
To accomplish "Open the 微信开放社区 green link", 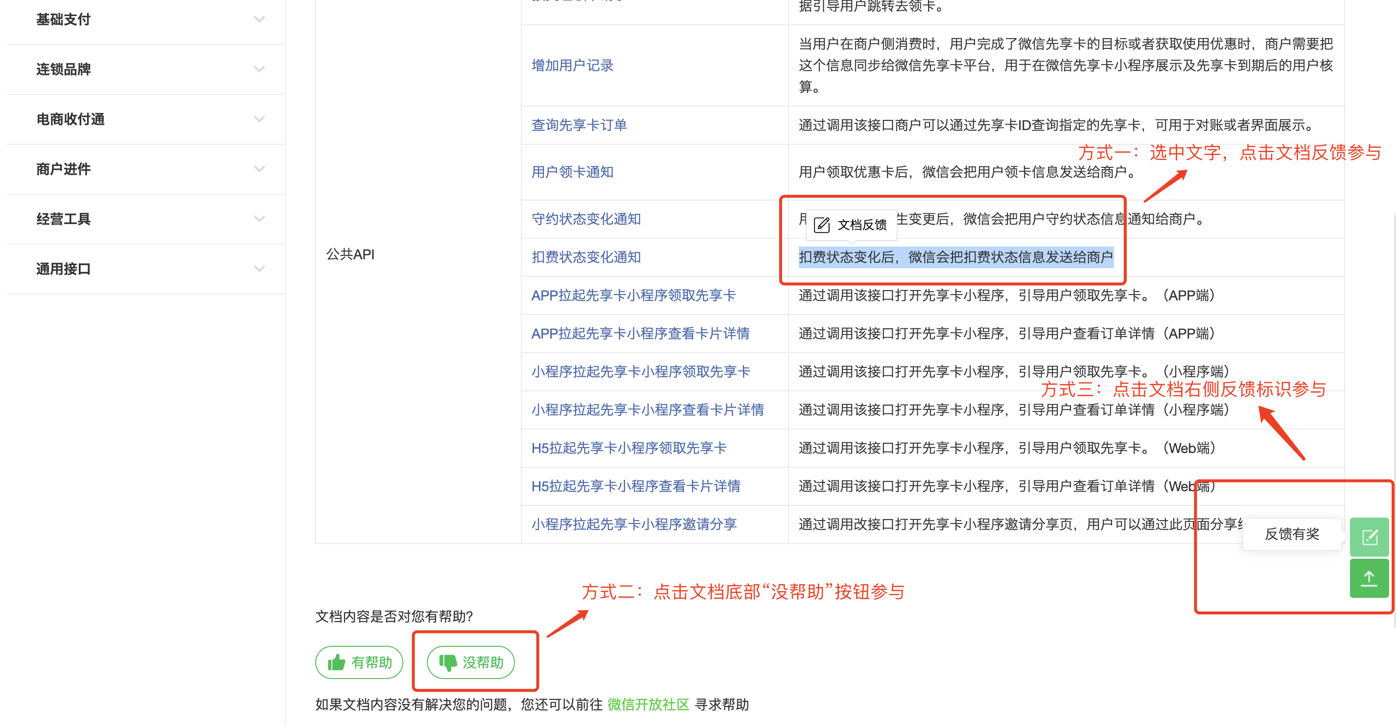I will tap(648, 704).
